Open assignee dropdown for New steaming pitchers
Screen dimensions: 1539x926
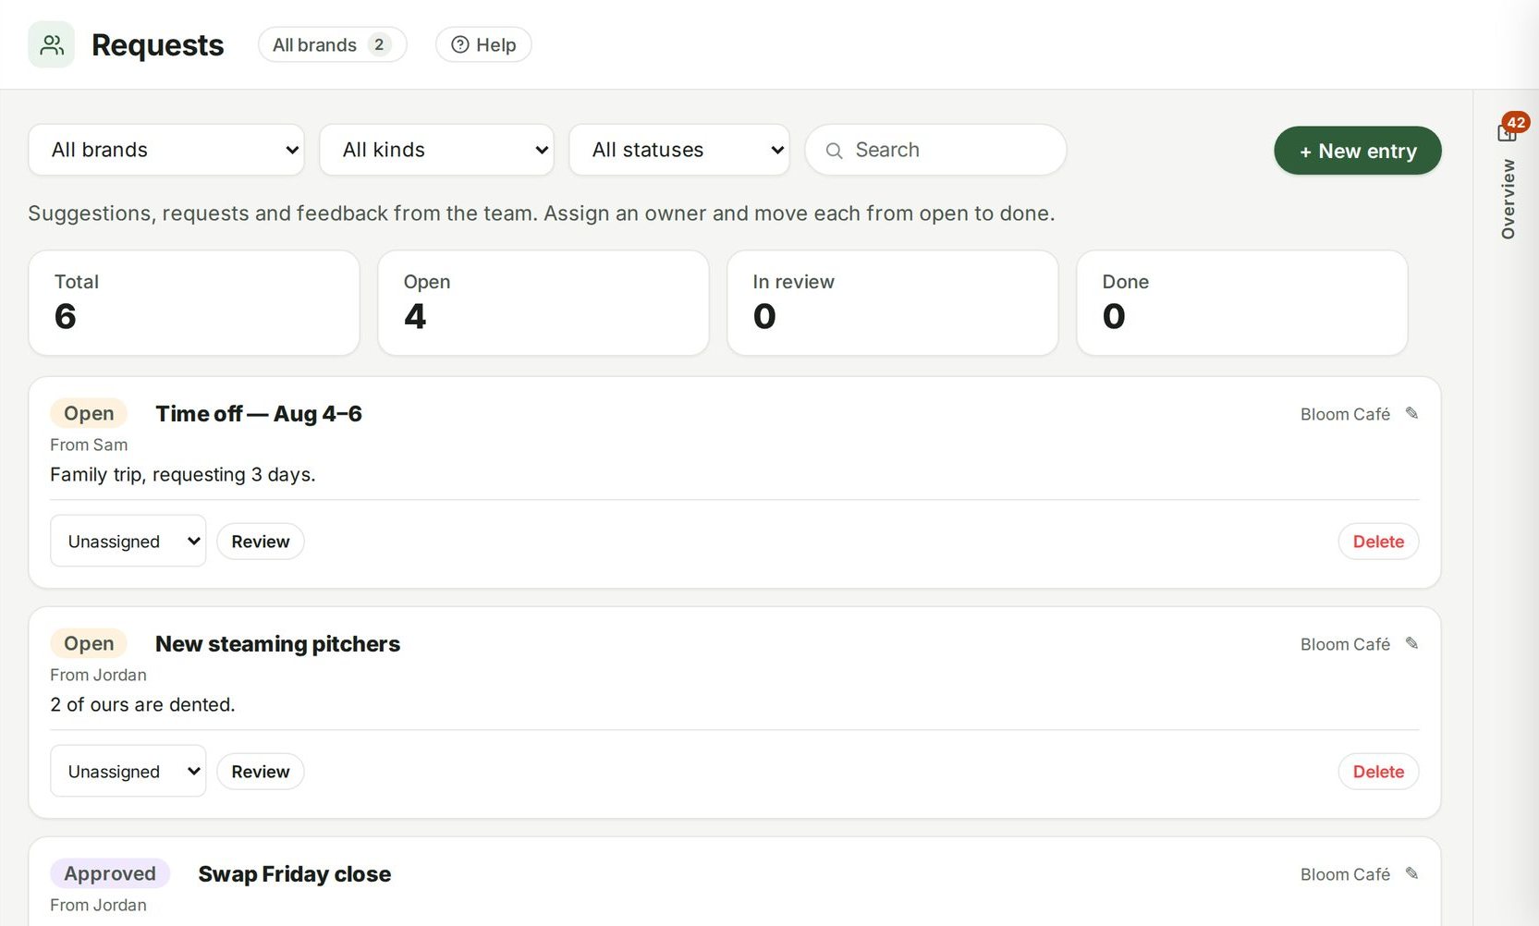pos(128,771)
